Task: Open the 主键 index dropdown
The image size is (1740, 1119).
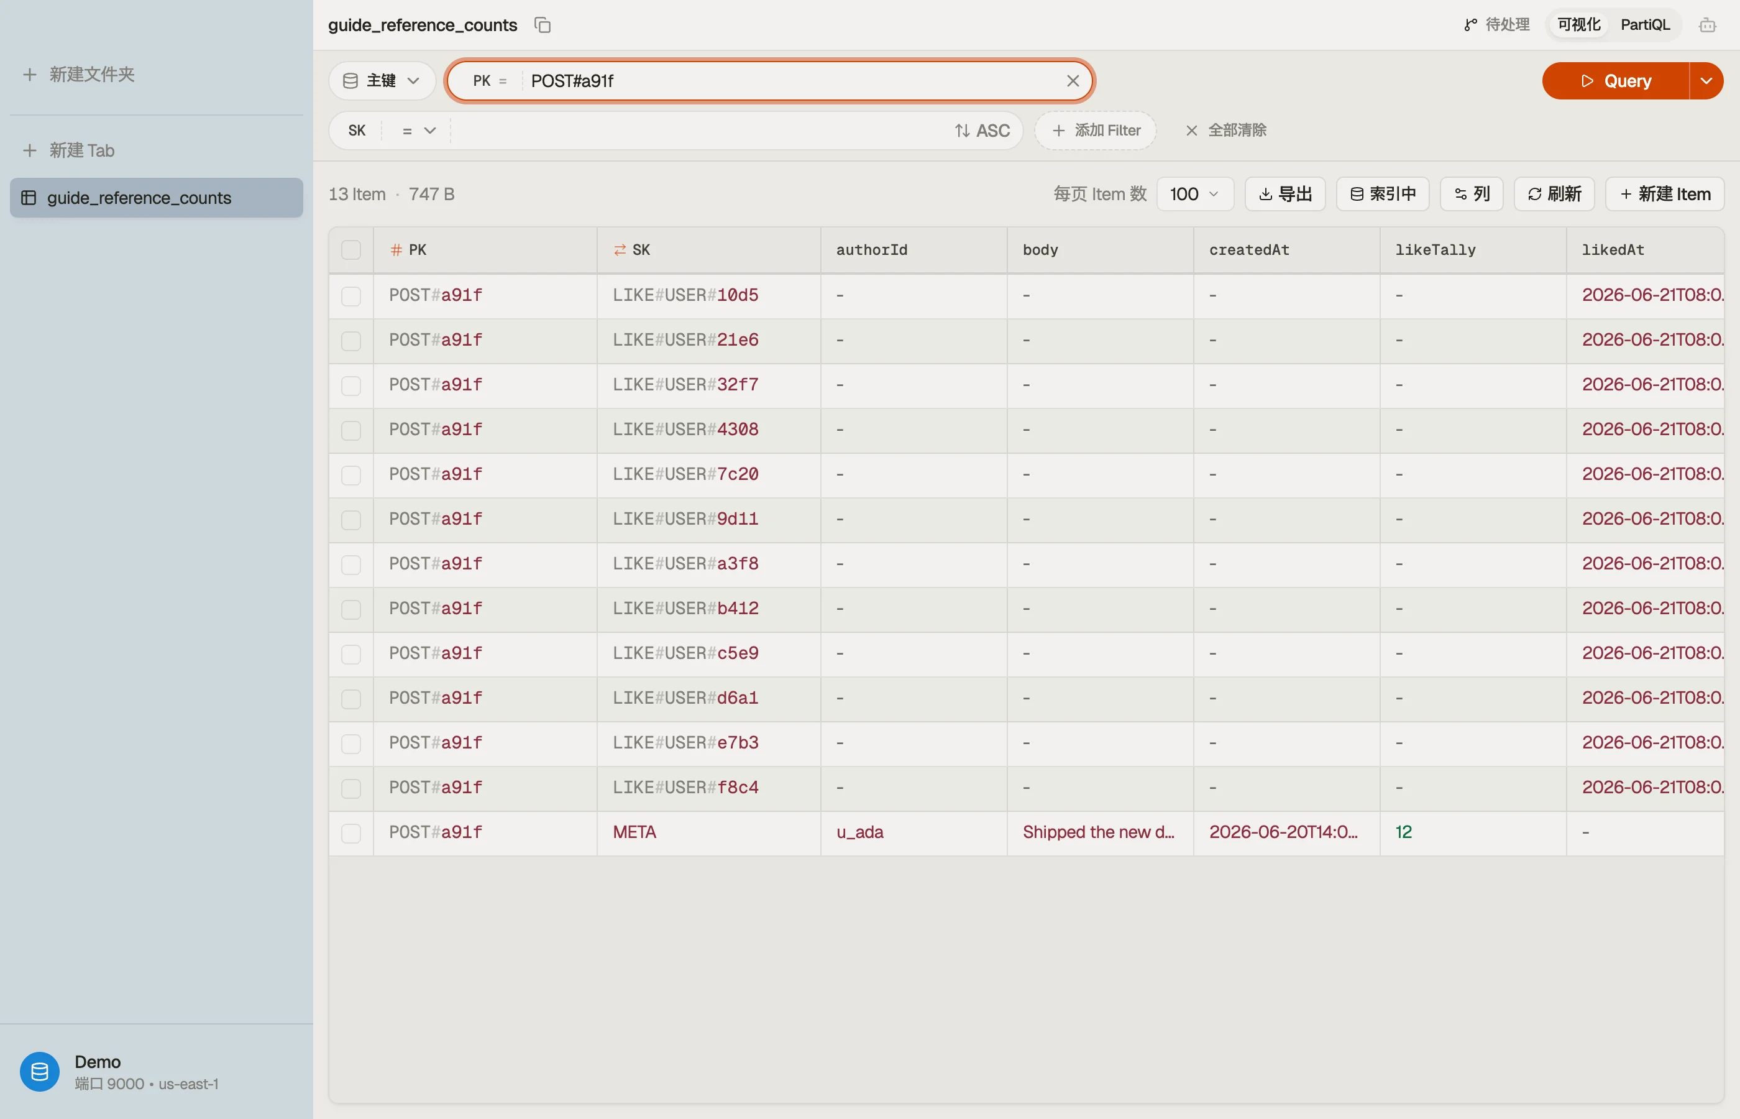Action: coord(382,81)
